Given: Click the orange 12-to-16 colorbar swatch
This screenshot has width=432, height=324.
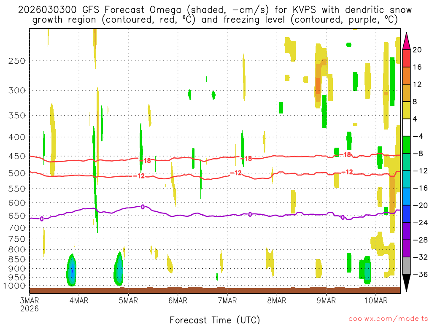Looking at the screenshot, I should click(406, 76).
